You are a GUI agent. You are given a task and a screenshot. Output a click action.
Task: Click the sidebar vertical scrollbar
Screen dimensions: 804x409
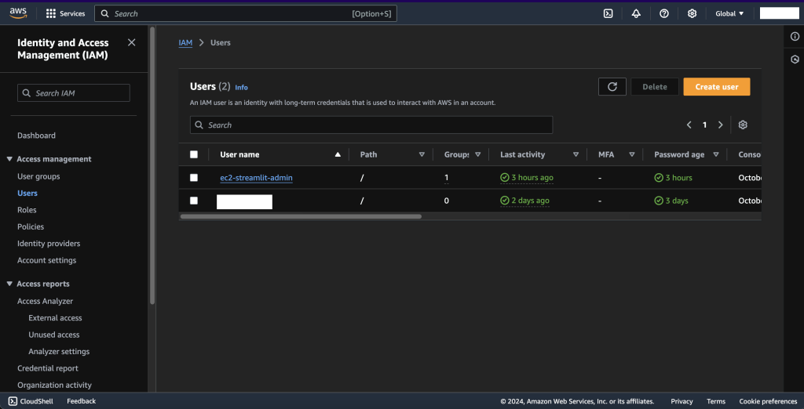[x=152, y=166]
